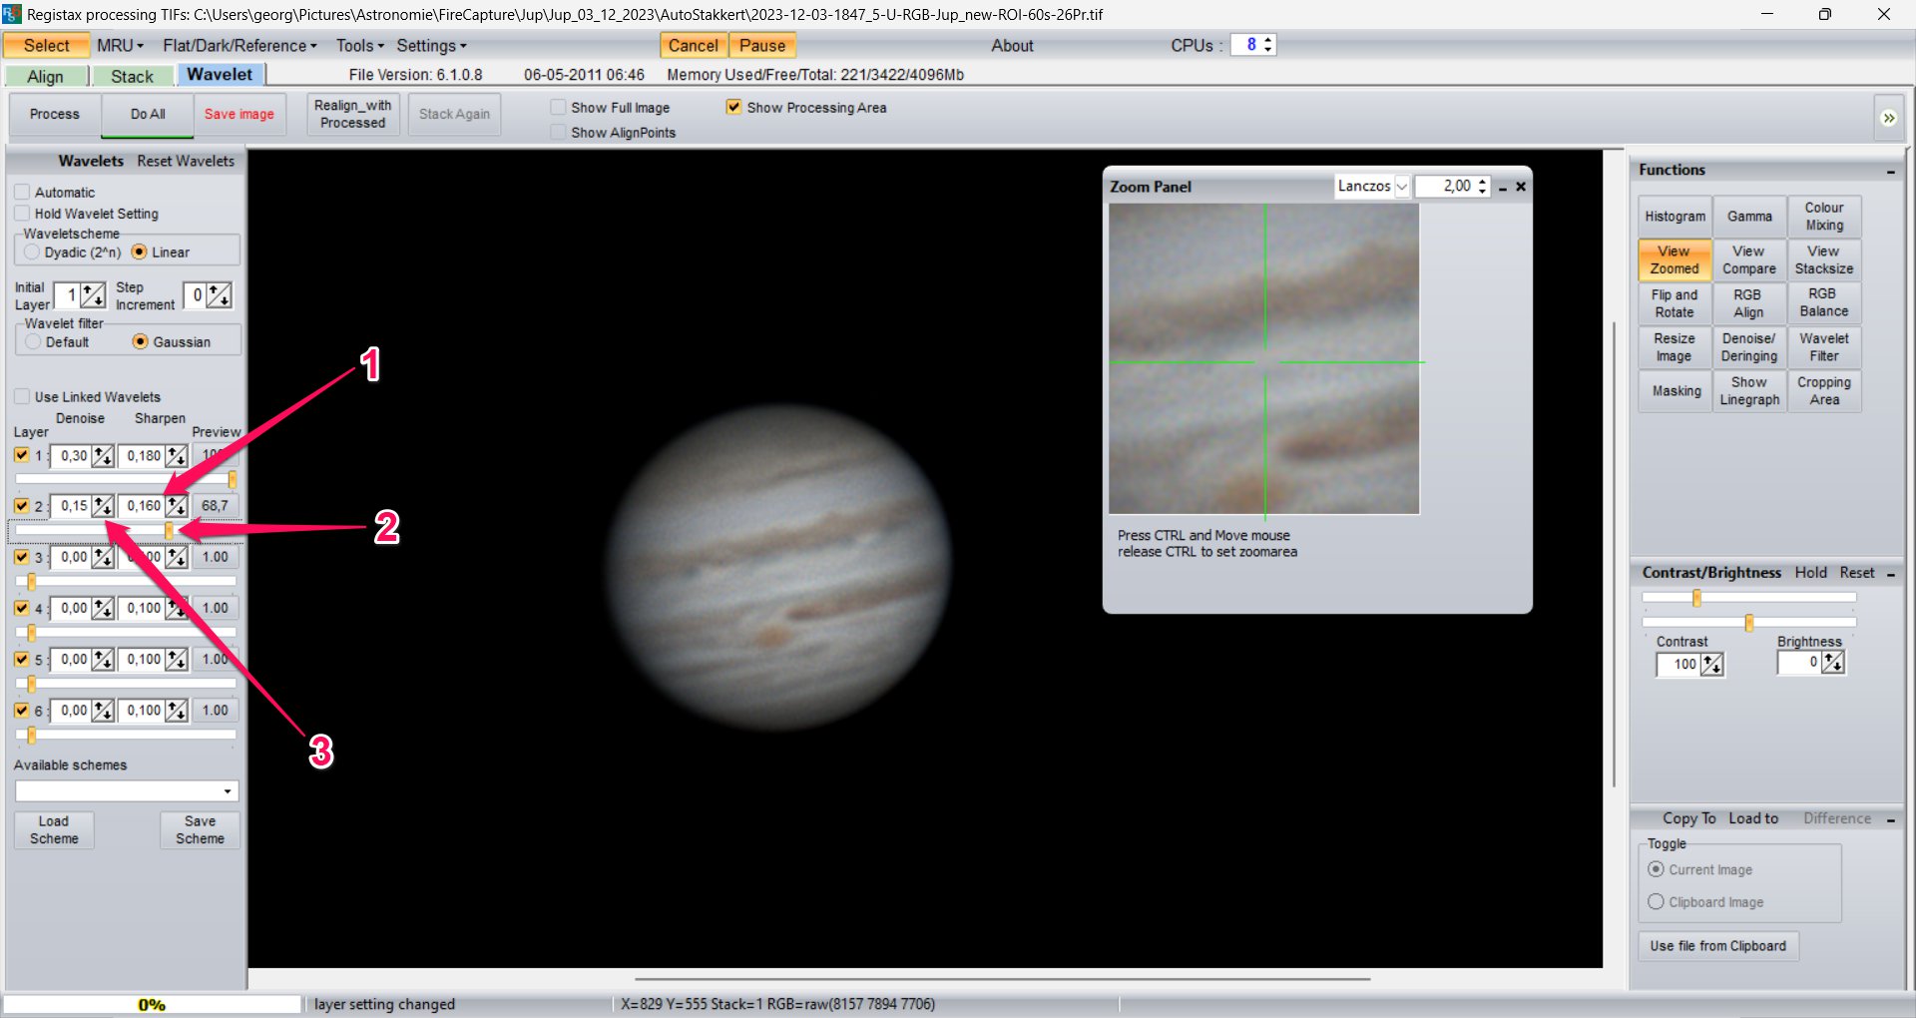Click Load Scheme button
The width and height of the screenshot is (1916, 1018).
click(x=54, y=830)
